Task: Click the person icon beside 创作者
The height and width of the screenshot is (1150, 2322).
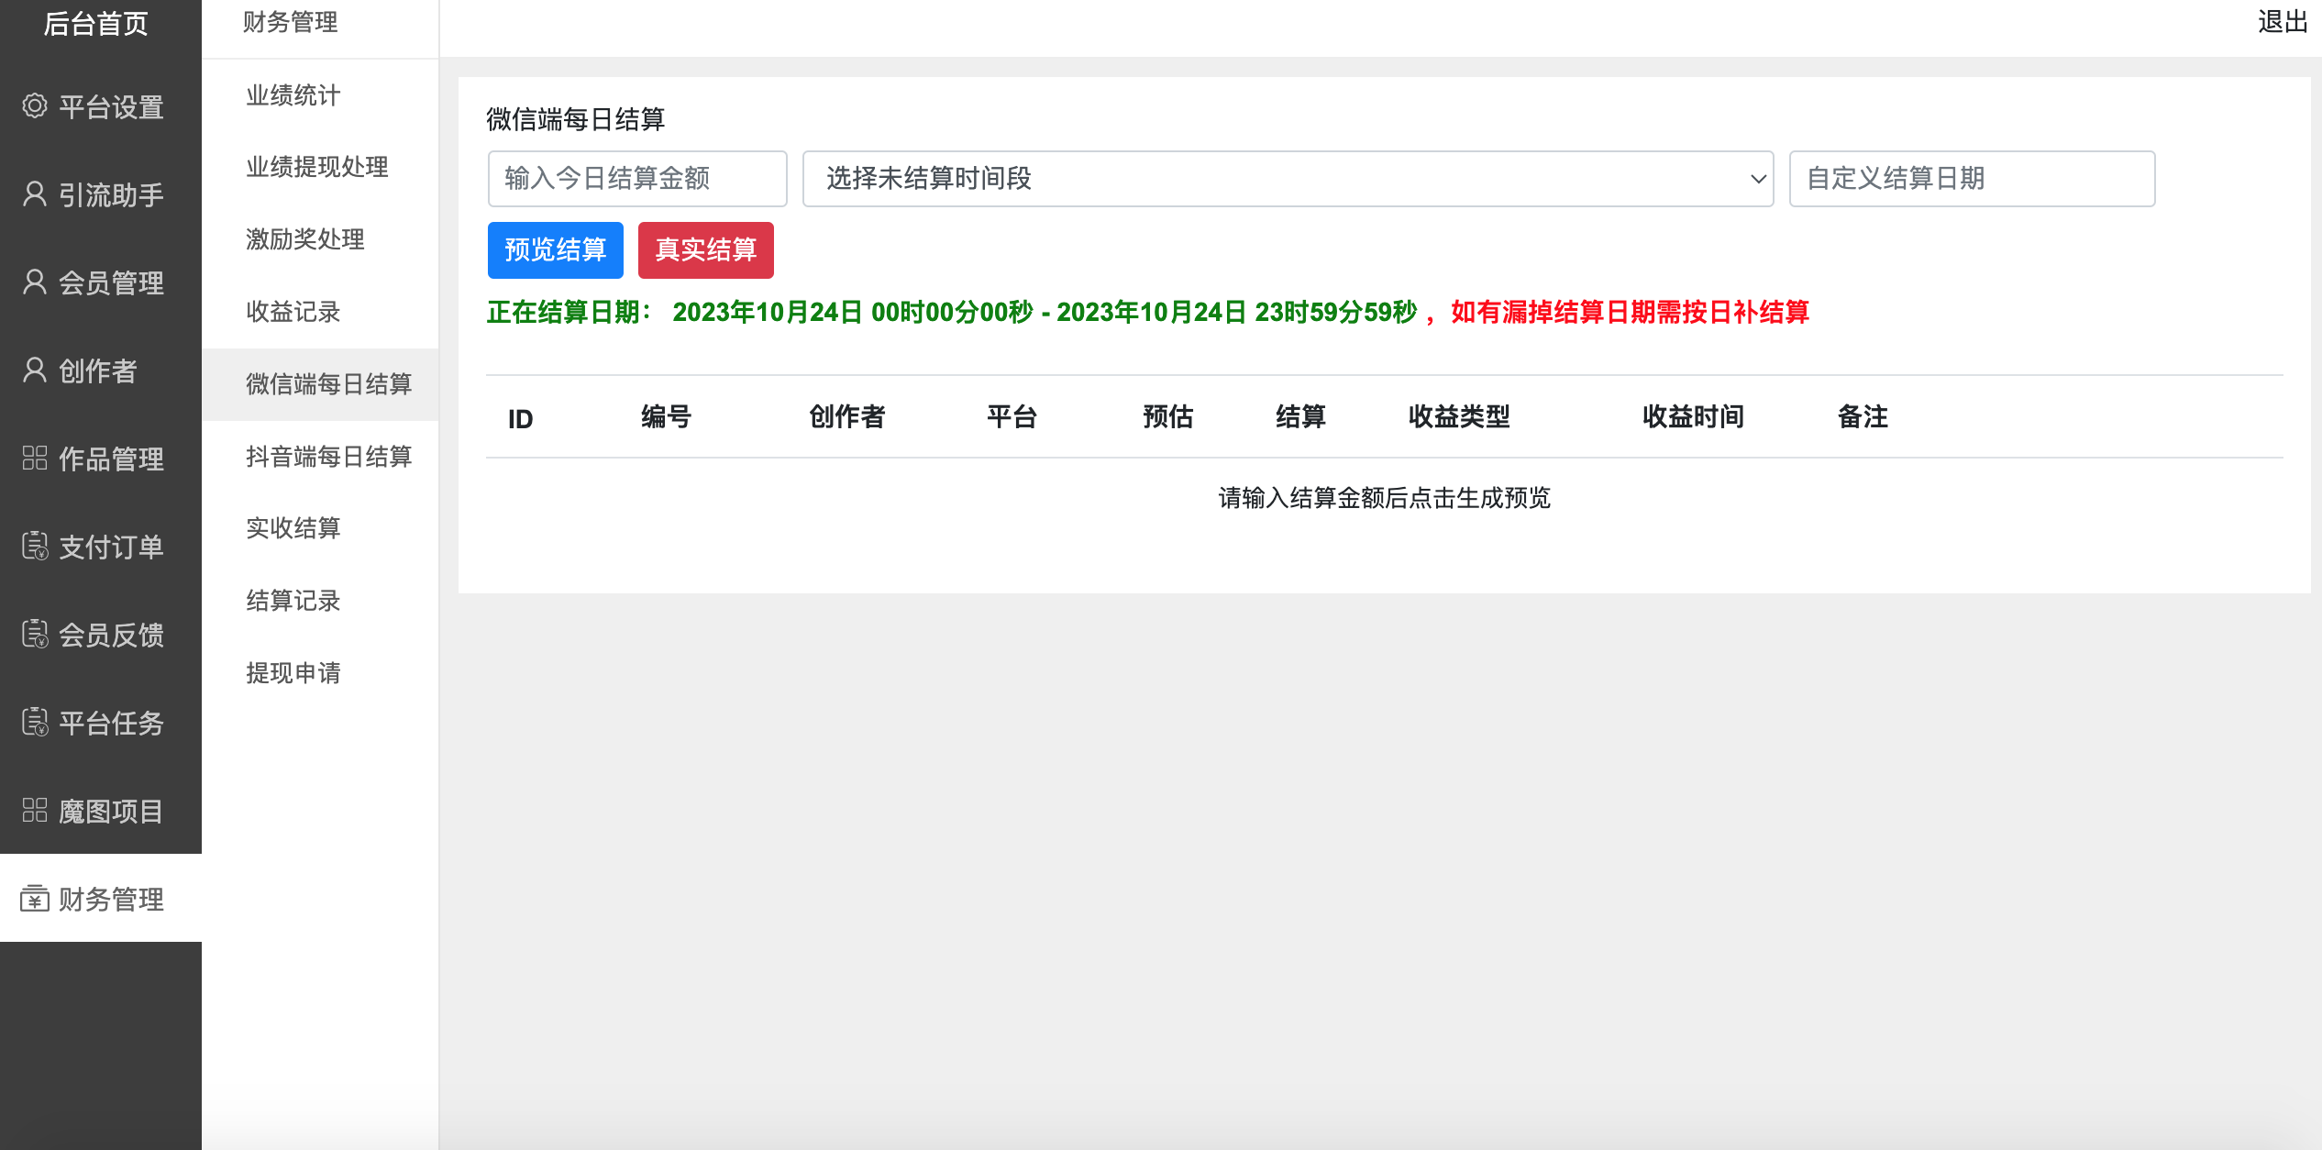Action: [x=35, y=370]
